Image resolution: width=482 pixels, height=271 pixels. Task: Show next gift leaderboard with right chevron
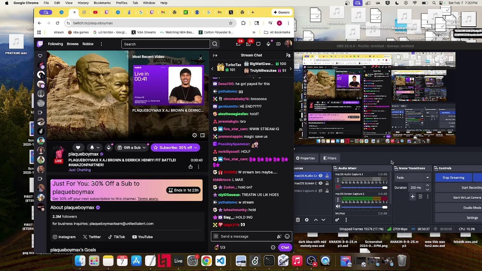[290, 69]
